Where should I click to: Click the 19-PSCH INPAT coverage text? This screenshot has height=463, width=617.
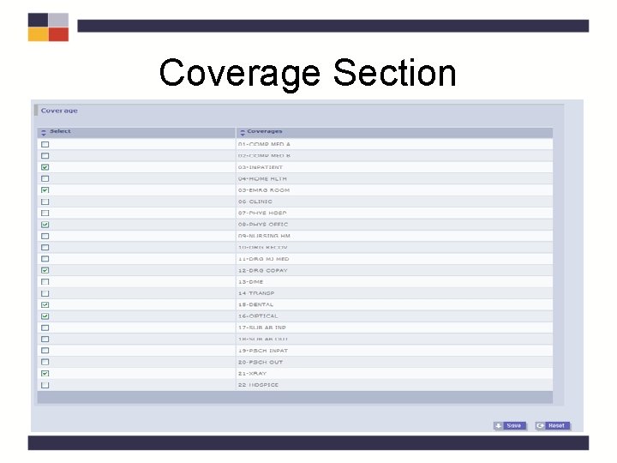[263, 351]
